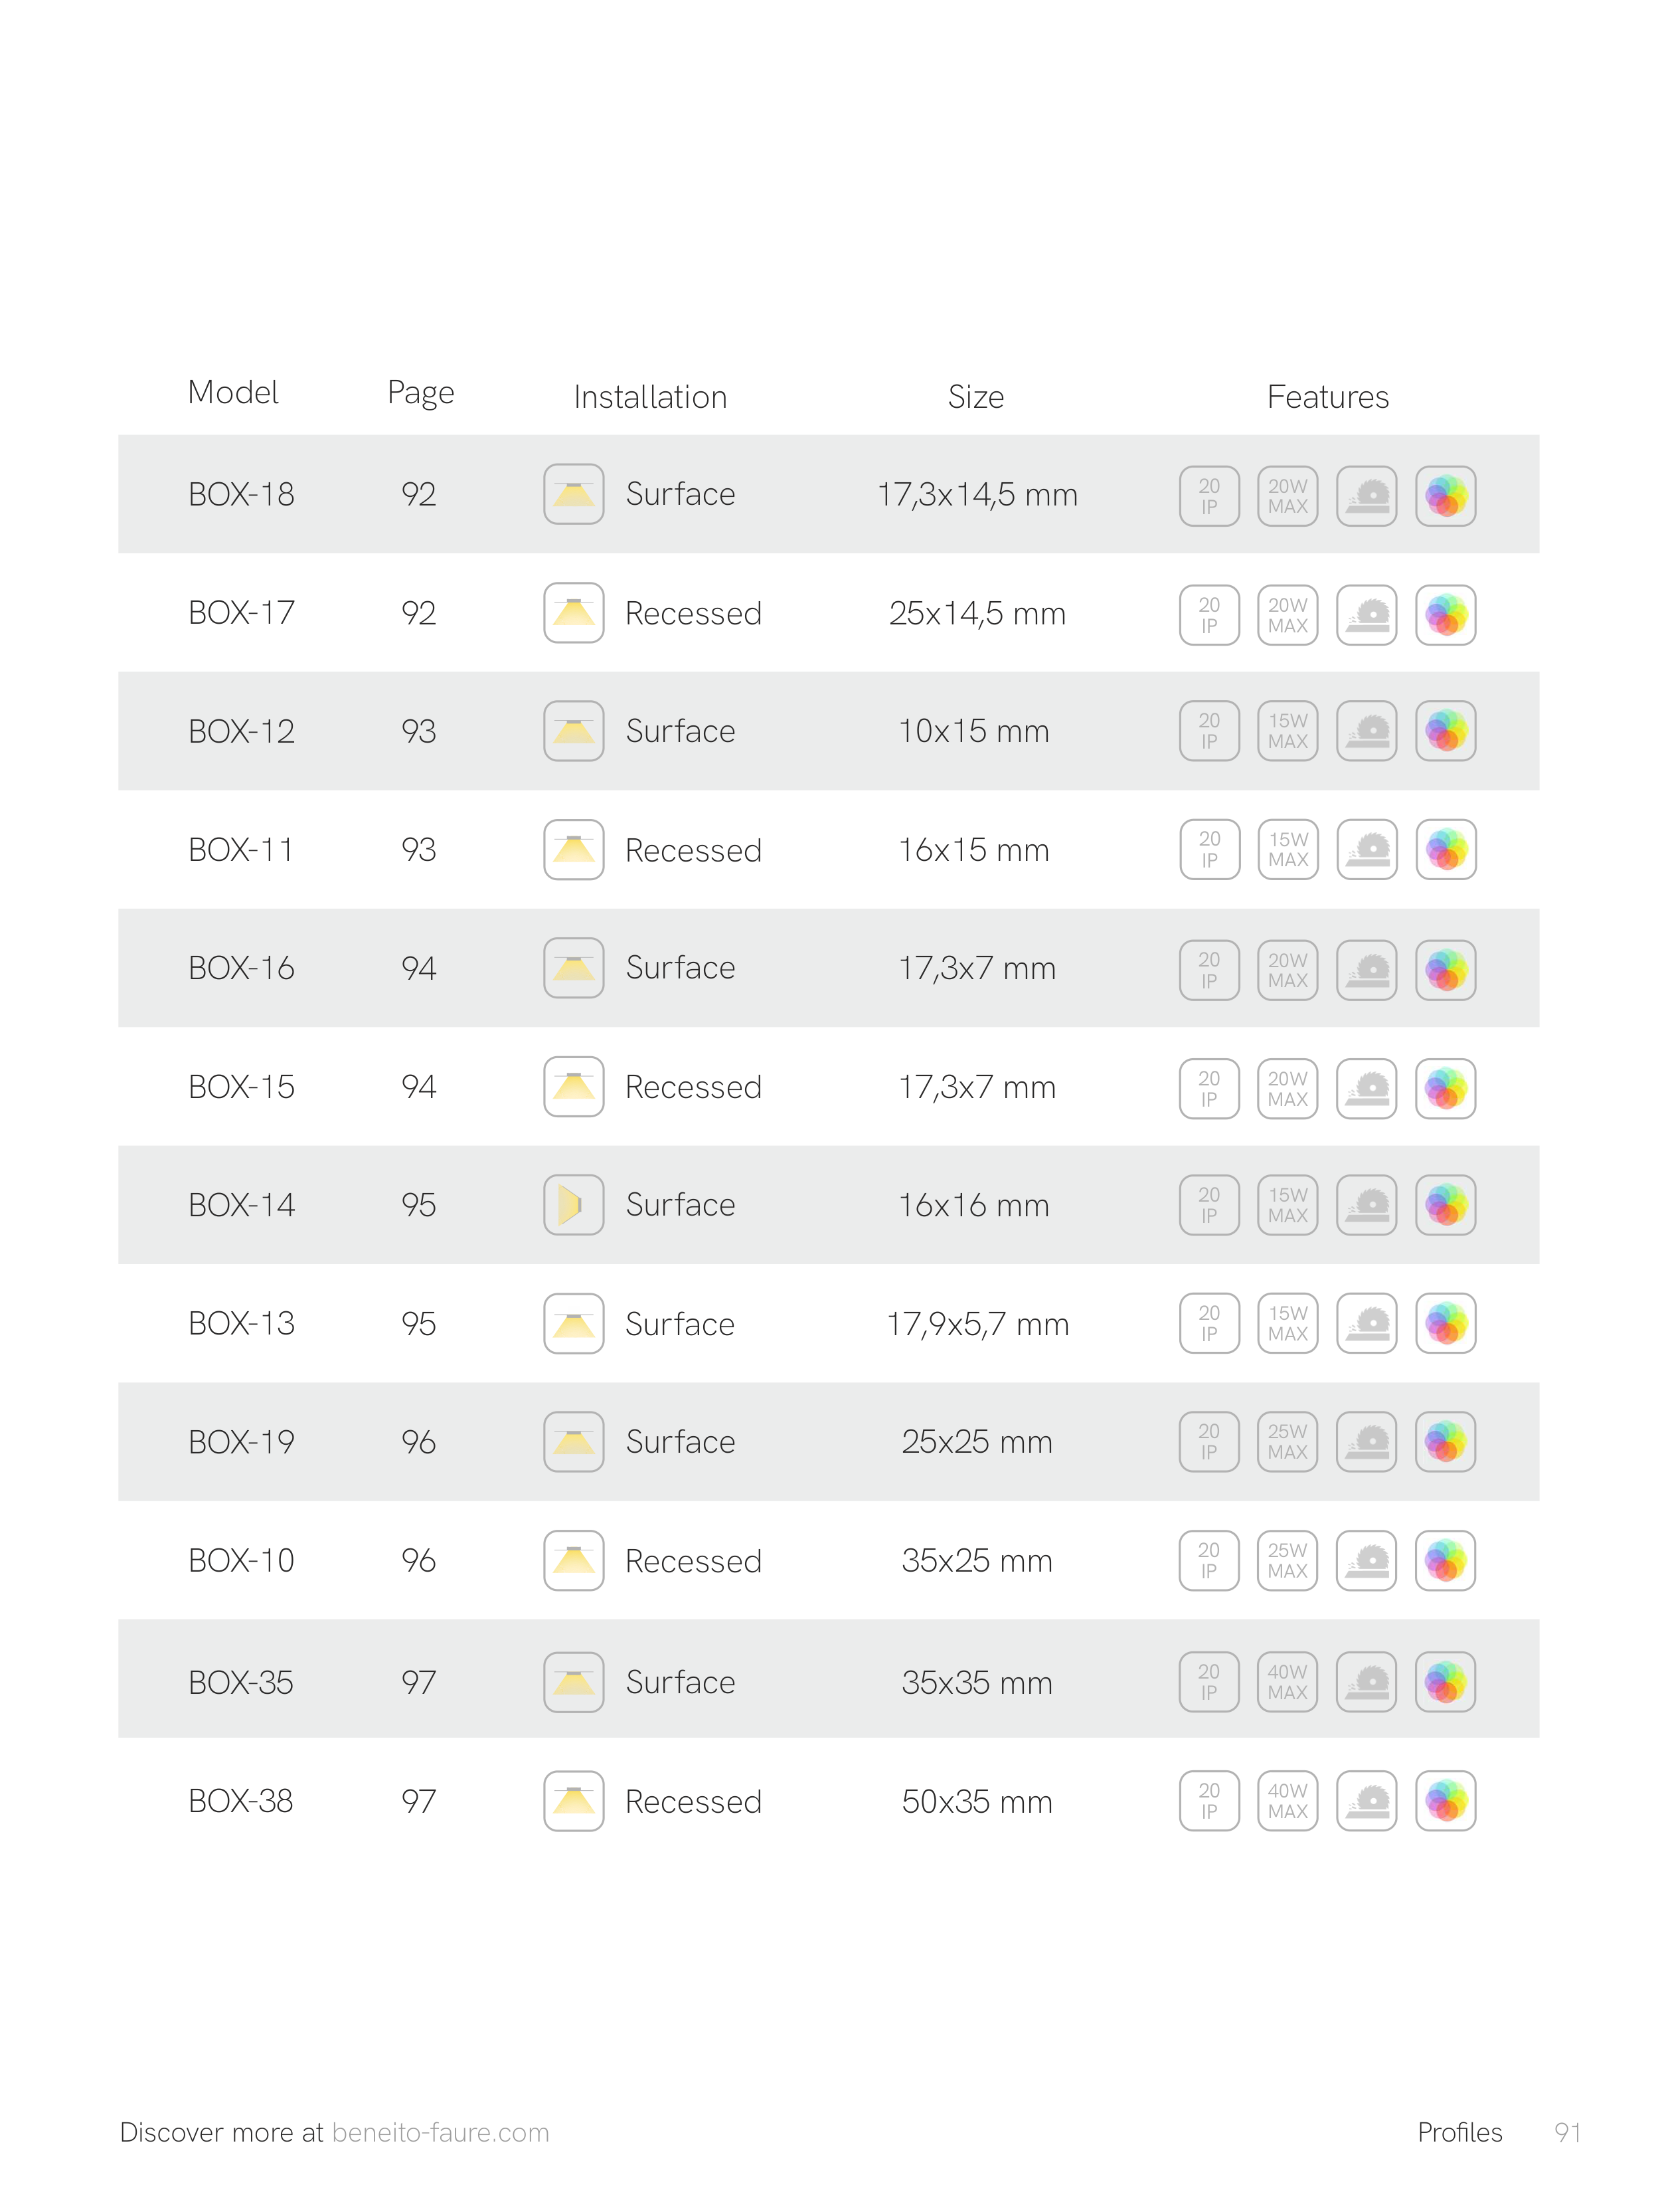The image size is (1658, 2212).
Task: Click the Features column header
Action: (1327, 397)
